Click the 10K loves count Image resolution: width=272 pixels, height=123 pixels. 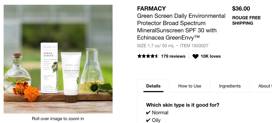[211, 56]
